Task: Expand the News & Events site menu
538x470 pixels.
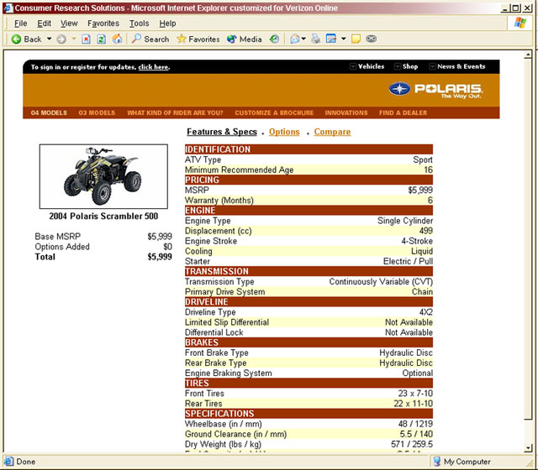Action: [457, 66]
